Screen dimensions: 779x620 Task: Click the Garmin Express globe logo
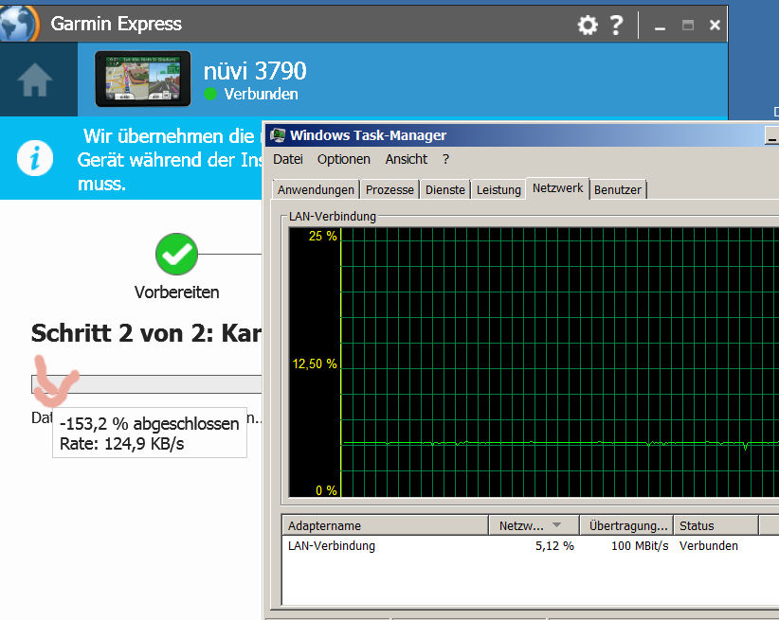pyautogui.click(x=18, y=24)
